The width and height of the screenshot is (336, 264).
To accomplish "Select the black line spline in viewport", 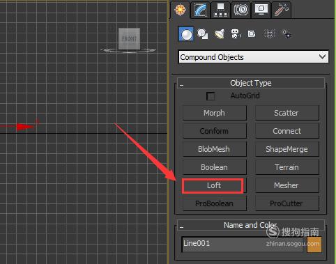I will pyautogui.click(x=84, y=133).
